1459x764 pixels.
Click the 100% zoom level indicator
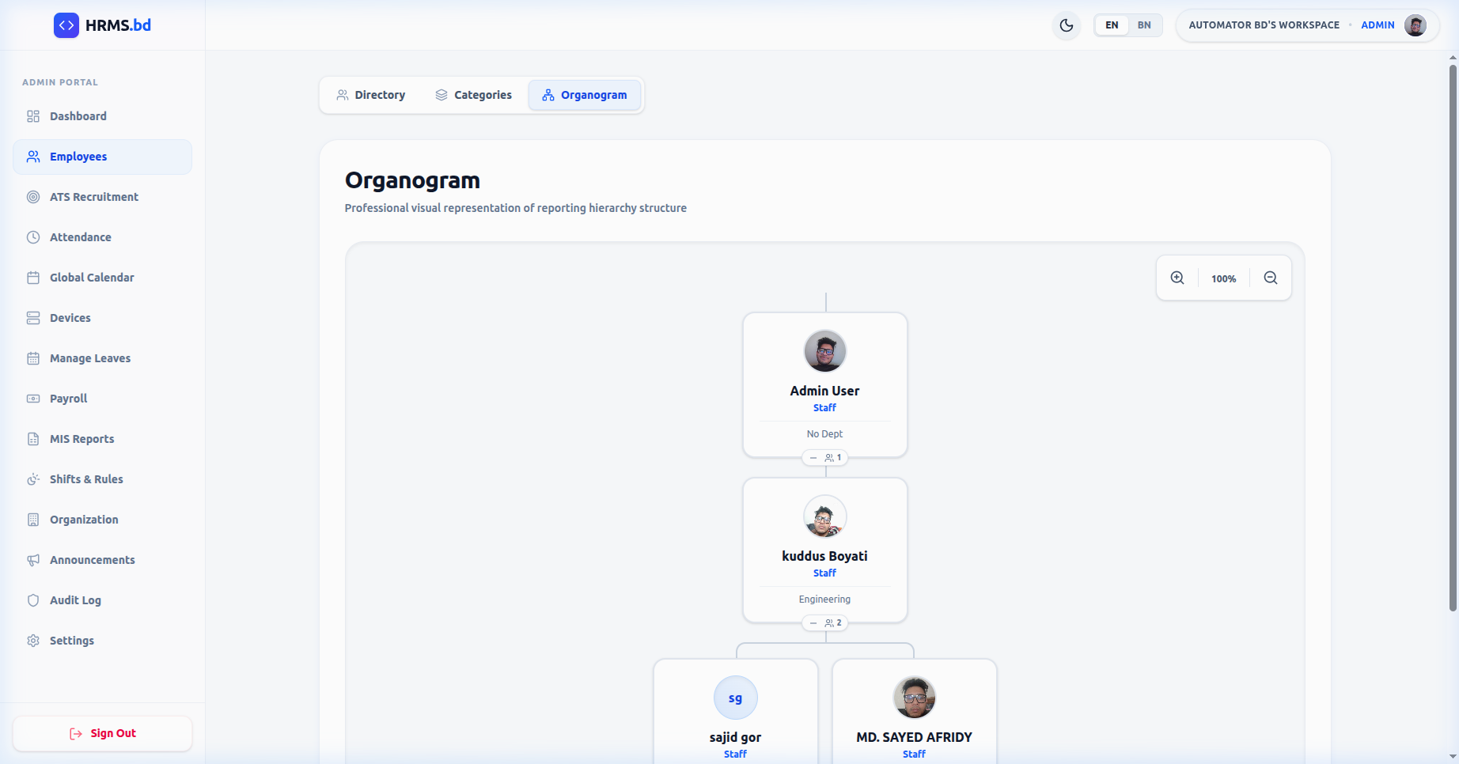click(1223, 278)
